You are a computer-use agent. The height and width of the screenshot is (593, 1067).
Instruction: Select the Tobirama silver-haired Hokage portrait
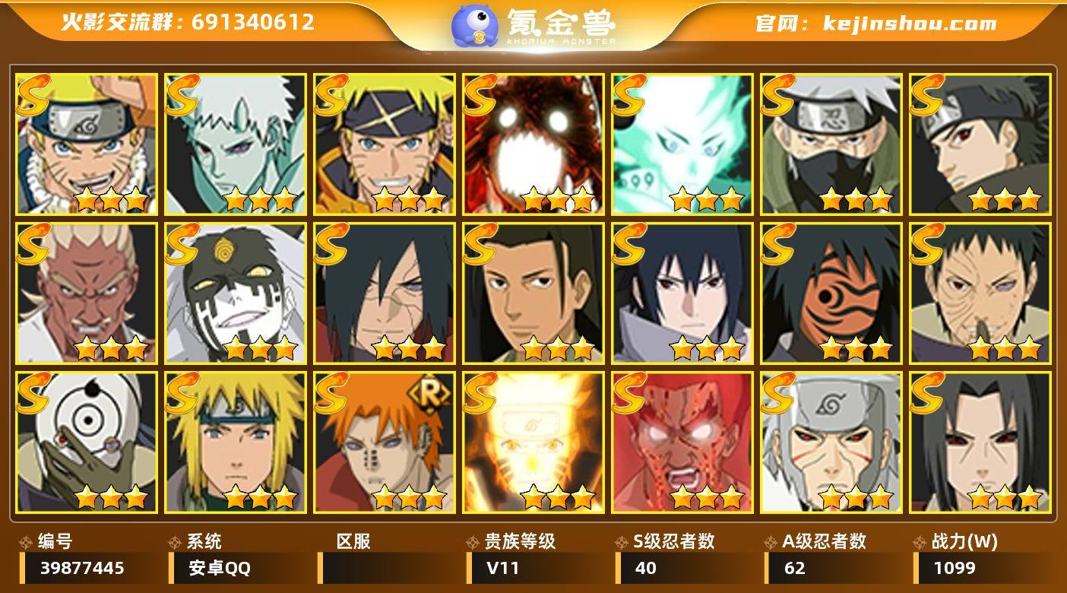(x=831, y=442)
